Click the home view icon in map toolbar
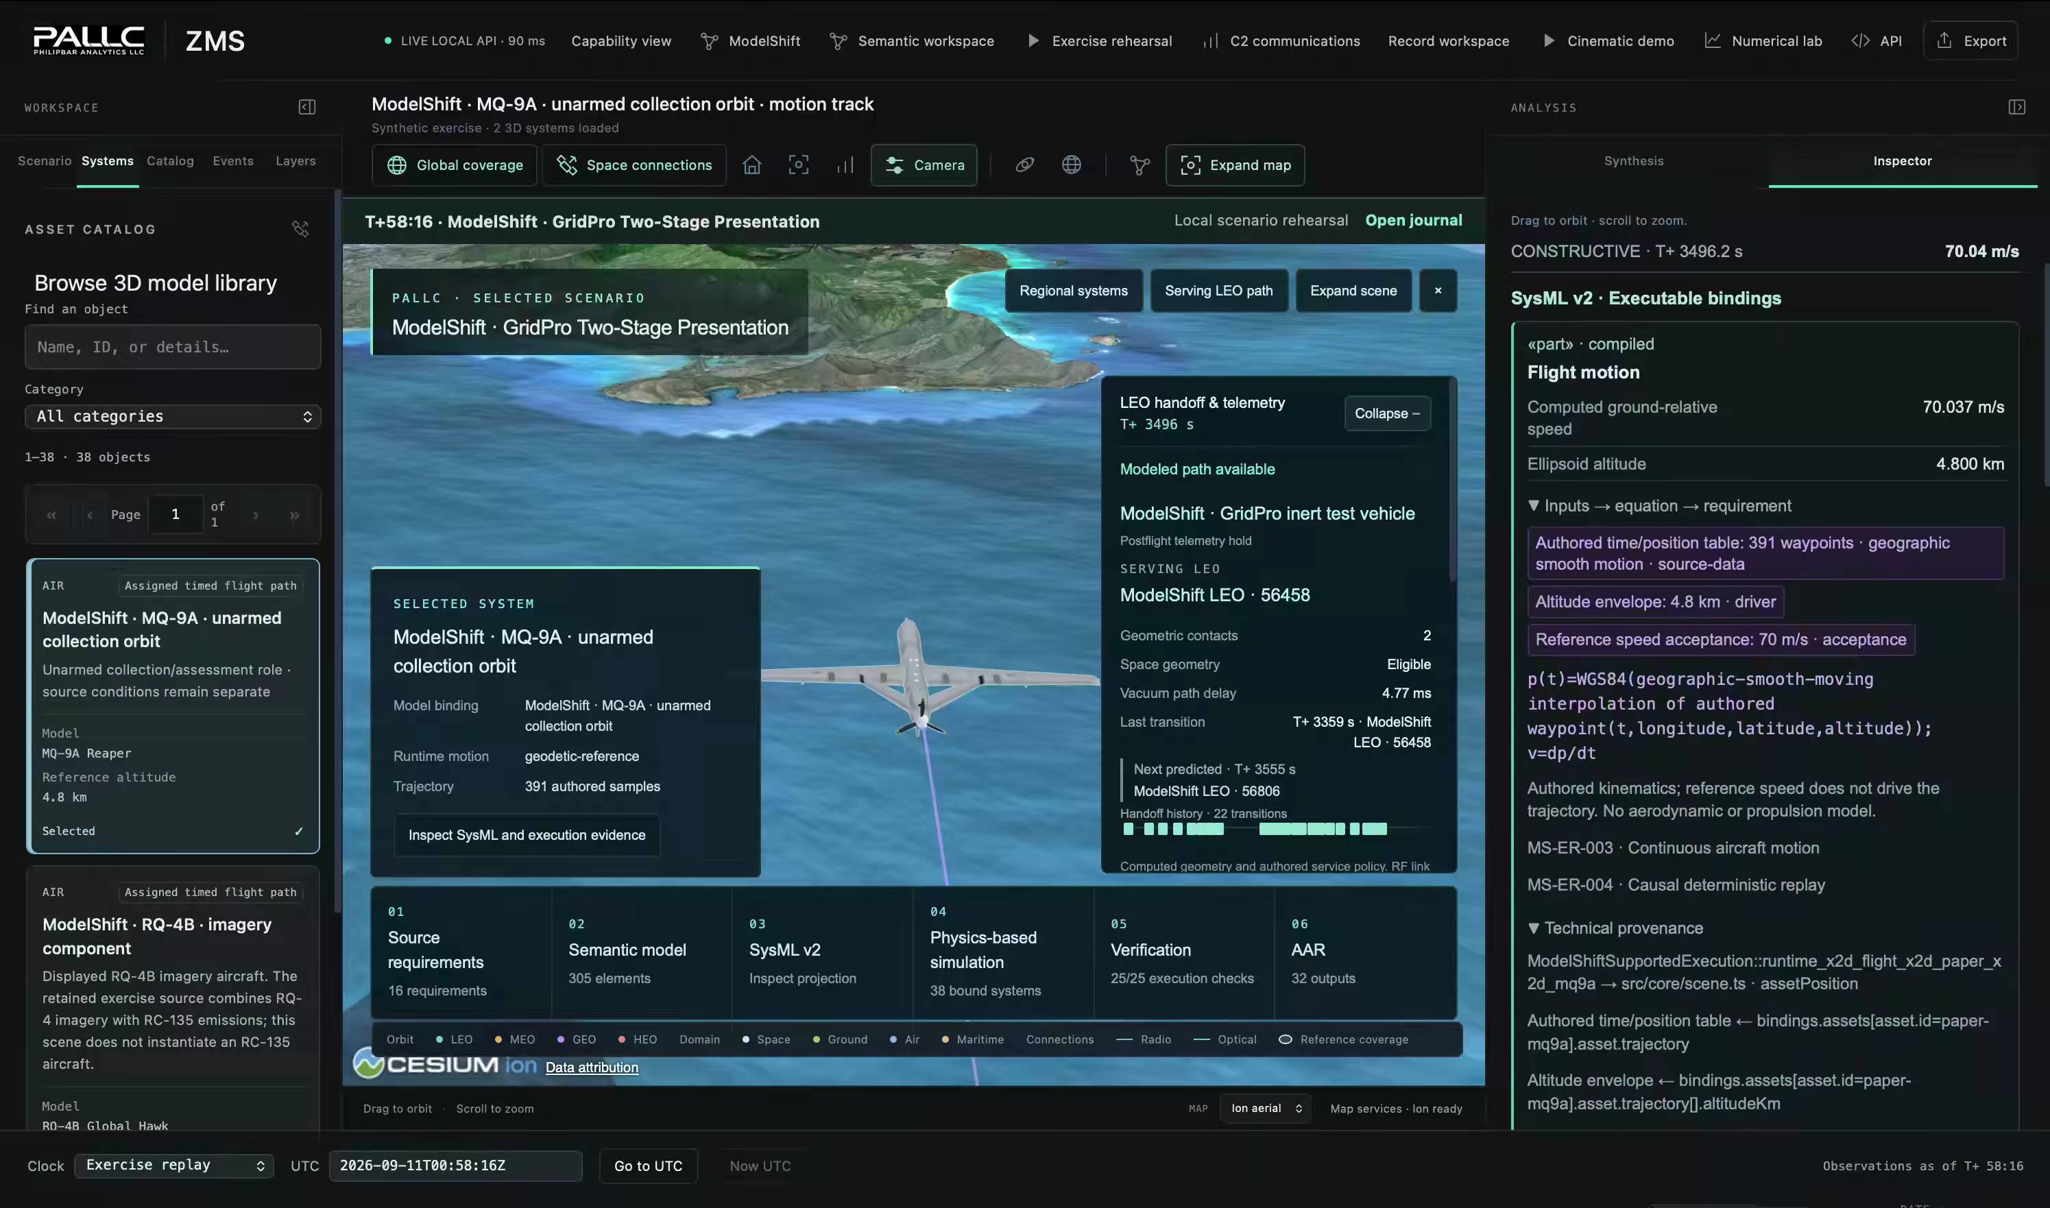 click(752, 165)
